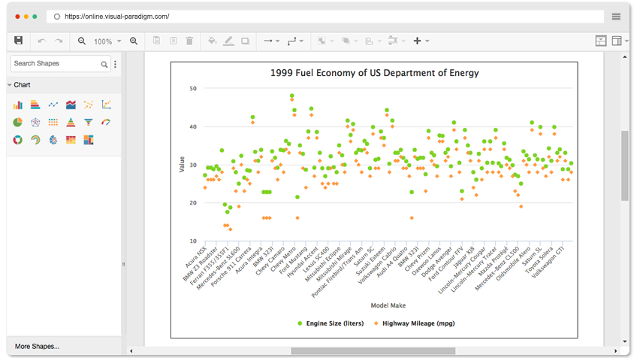Click the scroll up arrow
This screenshot has width=637, height=358.
(x=625, y=57)
